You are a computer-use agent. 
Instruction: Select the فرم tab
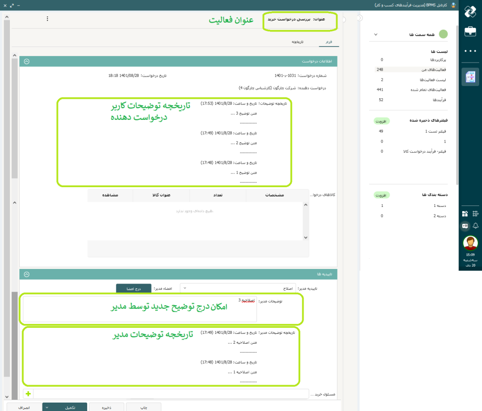(x=329, y=42)
